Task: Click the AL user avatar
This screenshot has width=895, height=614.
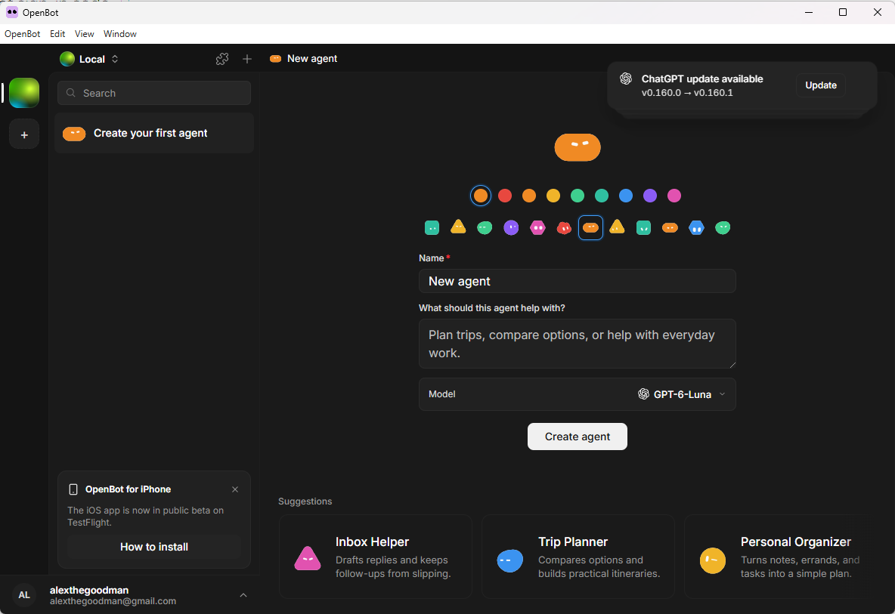Action: point(24,594)
